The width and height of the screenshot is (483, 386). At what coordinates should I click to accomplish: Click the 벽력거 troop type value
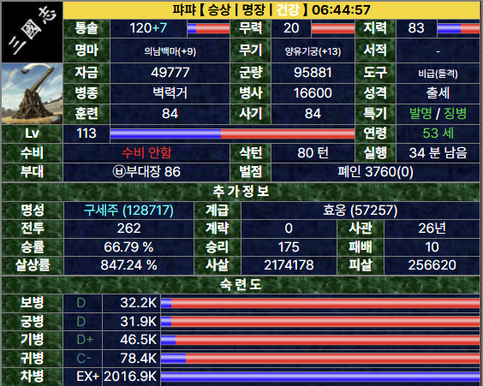[x=170, y=93]
